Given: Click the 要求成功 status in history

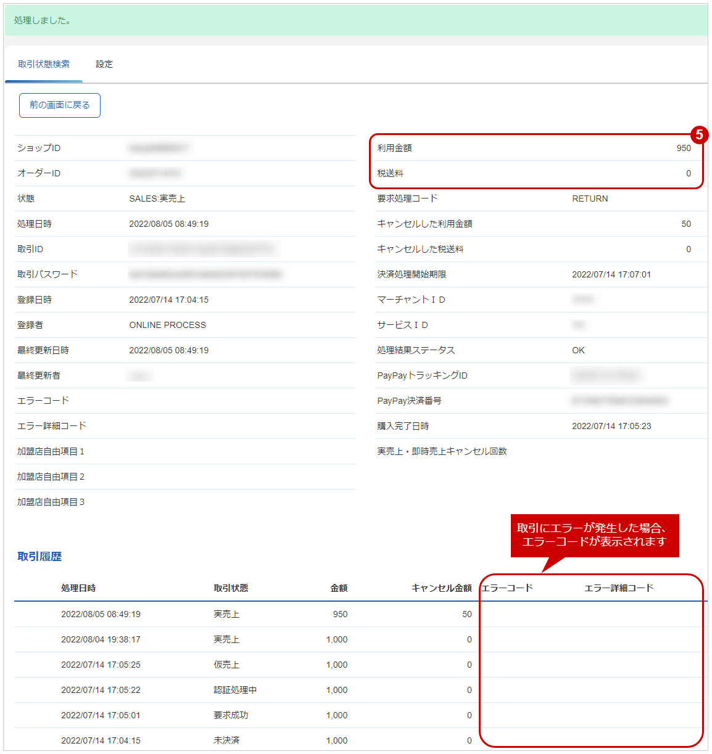Looking at the screenshot, I should (x=231, y=715).
